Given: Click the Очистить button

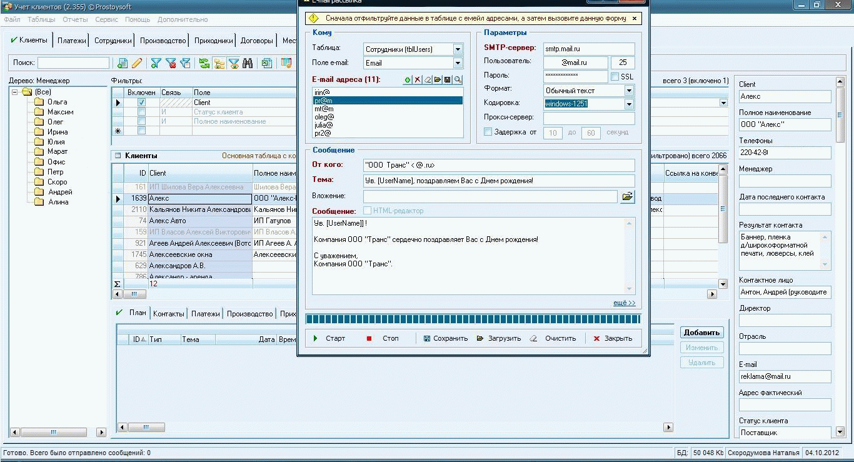Looking at the screenshot, I should (x=553, y=338).
